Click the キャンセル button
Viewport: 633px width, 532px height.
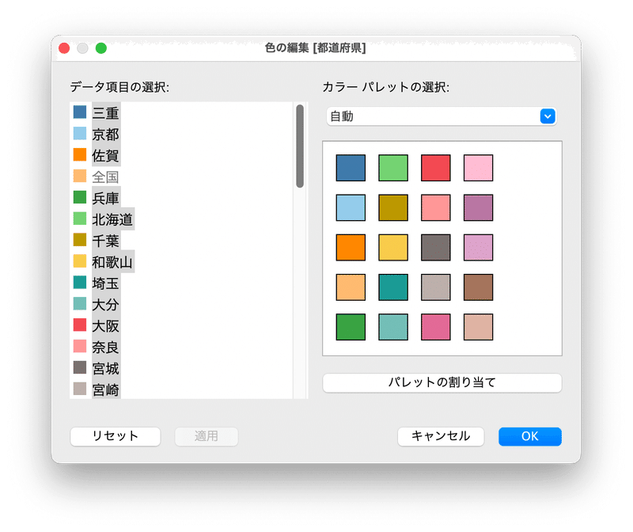pos(441,436)
